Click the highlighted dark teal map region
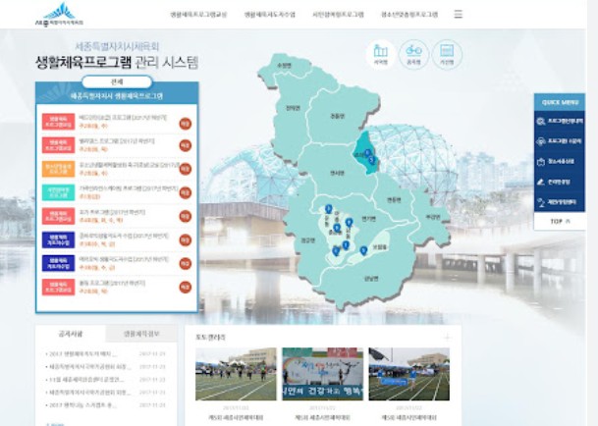This screenshot has height=426, width=598. tap(366, 155)
